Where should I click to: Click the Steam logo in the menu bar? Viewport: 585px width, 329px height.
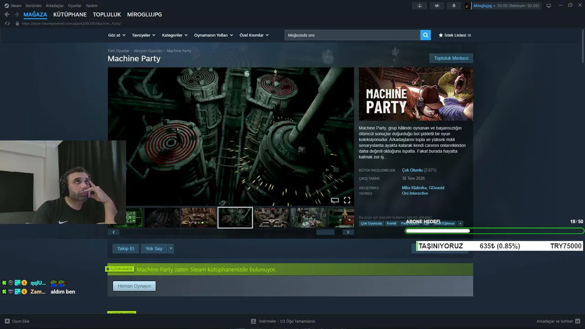(x=6, y=5)
